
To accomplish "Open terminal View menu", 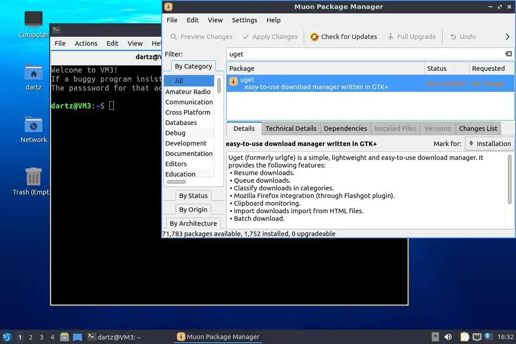I will (x=135, y=43).
